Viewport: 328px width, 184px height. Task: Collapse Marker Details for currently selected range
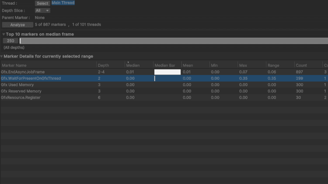[1, 56]
